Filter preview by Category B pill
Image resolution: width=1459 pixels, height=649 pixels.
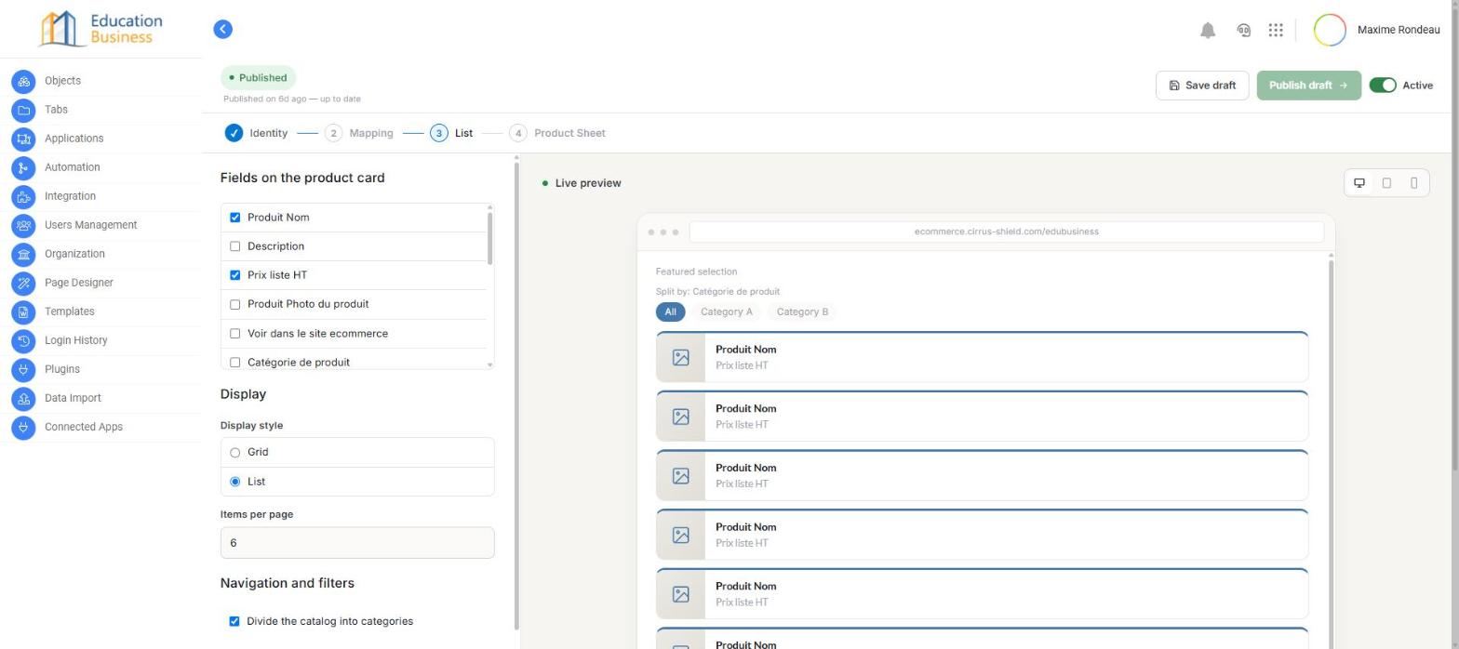tap(802, 312)
